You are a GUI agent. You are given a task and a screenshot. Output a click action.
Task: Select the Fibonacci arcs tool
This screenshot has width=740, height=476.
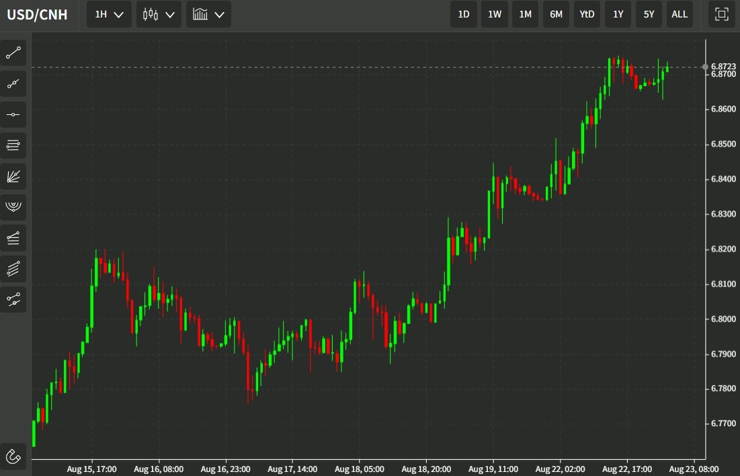13,207
